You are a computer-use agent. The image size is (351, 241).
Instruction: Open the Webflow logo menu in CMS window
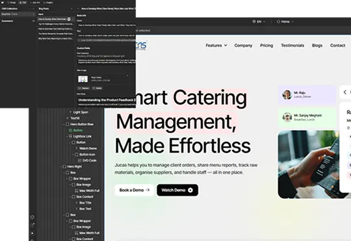tap(3, 3)
